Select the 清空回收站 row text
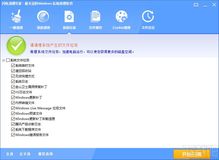Image resolution: width=219 pixels, height=160 pixels. (23, 71)
